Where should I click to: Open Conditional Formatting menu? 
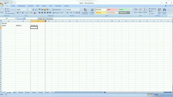(85, 11)
